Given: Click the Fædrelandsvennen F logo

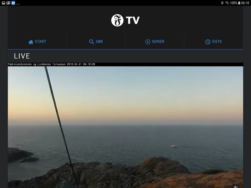Looking at the screenshot, I should 117,20.
